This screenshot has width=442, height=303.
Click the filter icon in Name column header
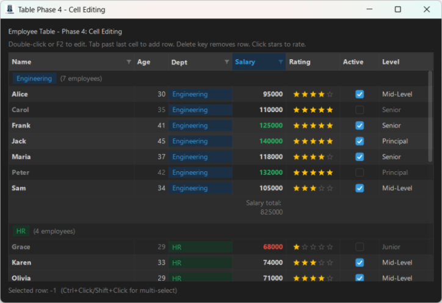pos(129,62)
